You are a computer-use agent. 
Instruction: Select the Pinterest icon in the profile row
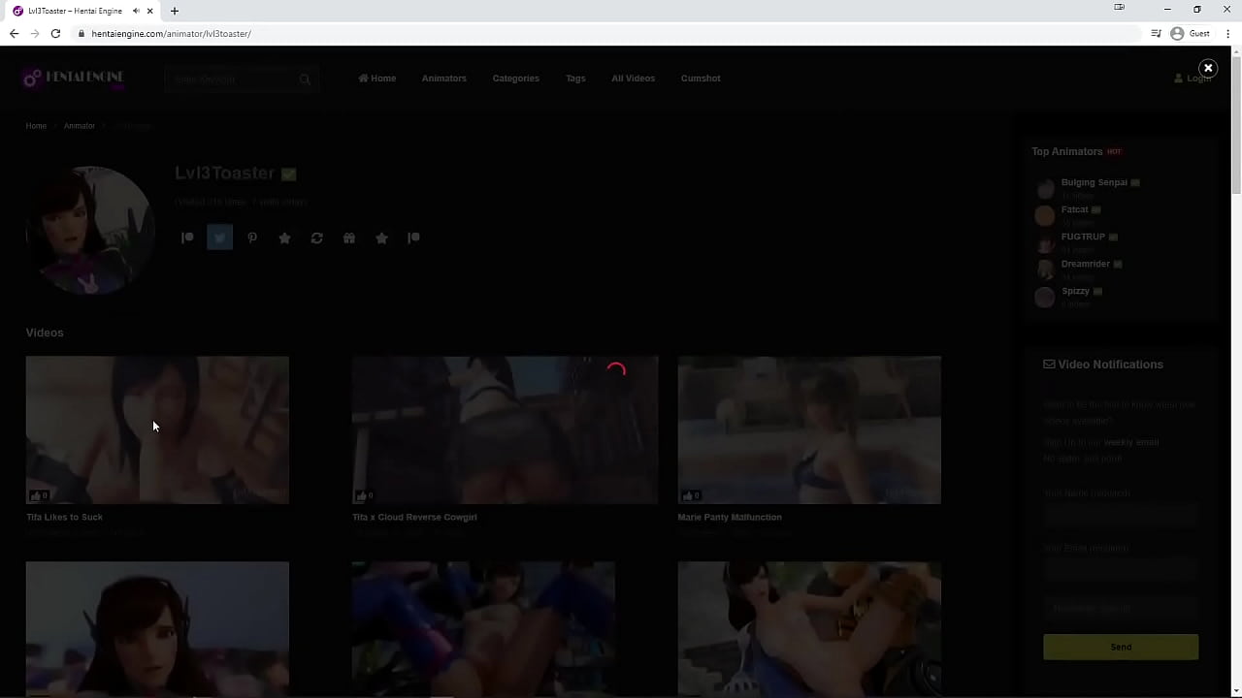click(x=252, y=238)
